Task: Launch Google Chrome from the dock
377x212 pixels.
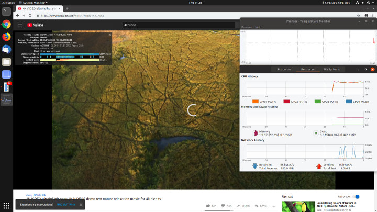Action: coord(6,24)
